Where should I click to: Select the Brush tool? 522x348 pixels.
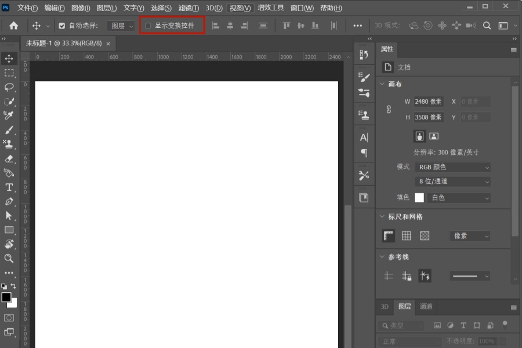pyautogui.click(x=9, y=130)
